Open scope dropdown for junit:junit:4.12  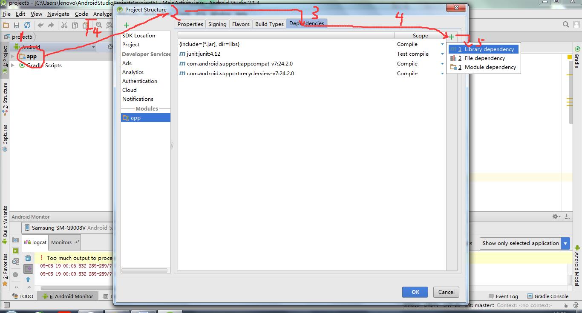point(442,54)
